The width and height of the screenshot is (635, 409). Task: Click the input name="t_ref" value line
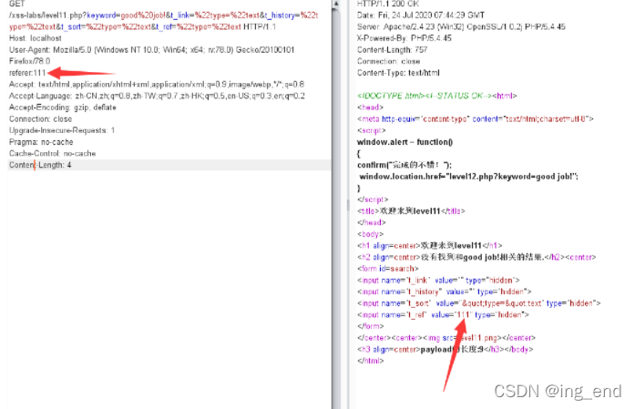[x=443, y=314]
